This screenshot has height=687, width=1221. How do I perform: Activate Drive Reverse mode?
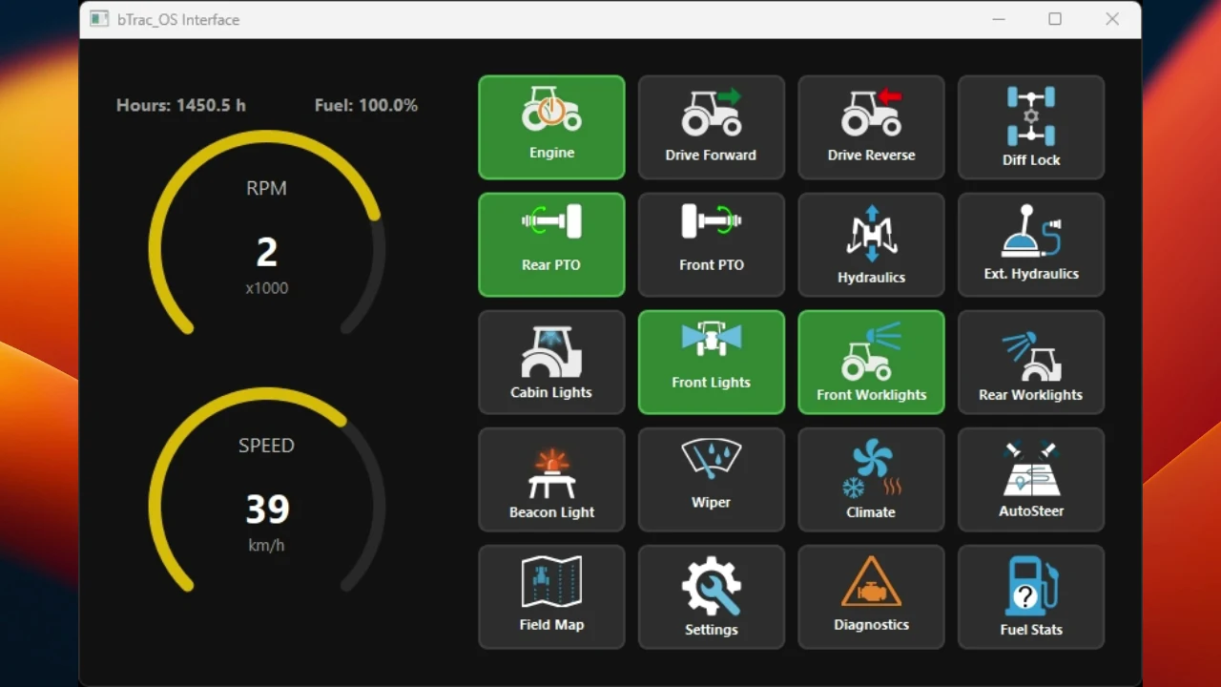click(871, 127)
